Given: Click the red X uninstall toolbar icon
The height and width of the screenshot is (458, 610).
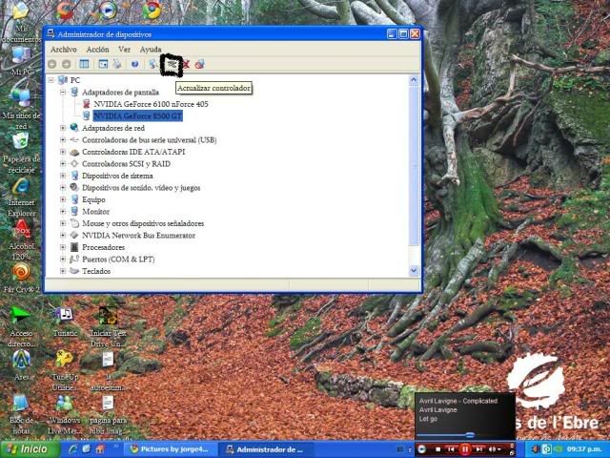Looking at the screenshot, I should pyautogui.click(x=187, y=64).
